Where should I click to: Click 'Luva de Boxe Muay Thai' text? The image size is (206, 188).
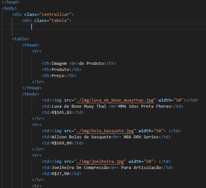(x=79, y=106)
